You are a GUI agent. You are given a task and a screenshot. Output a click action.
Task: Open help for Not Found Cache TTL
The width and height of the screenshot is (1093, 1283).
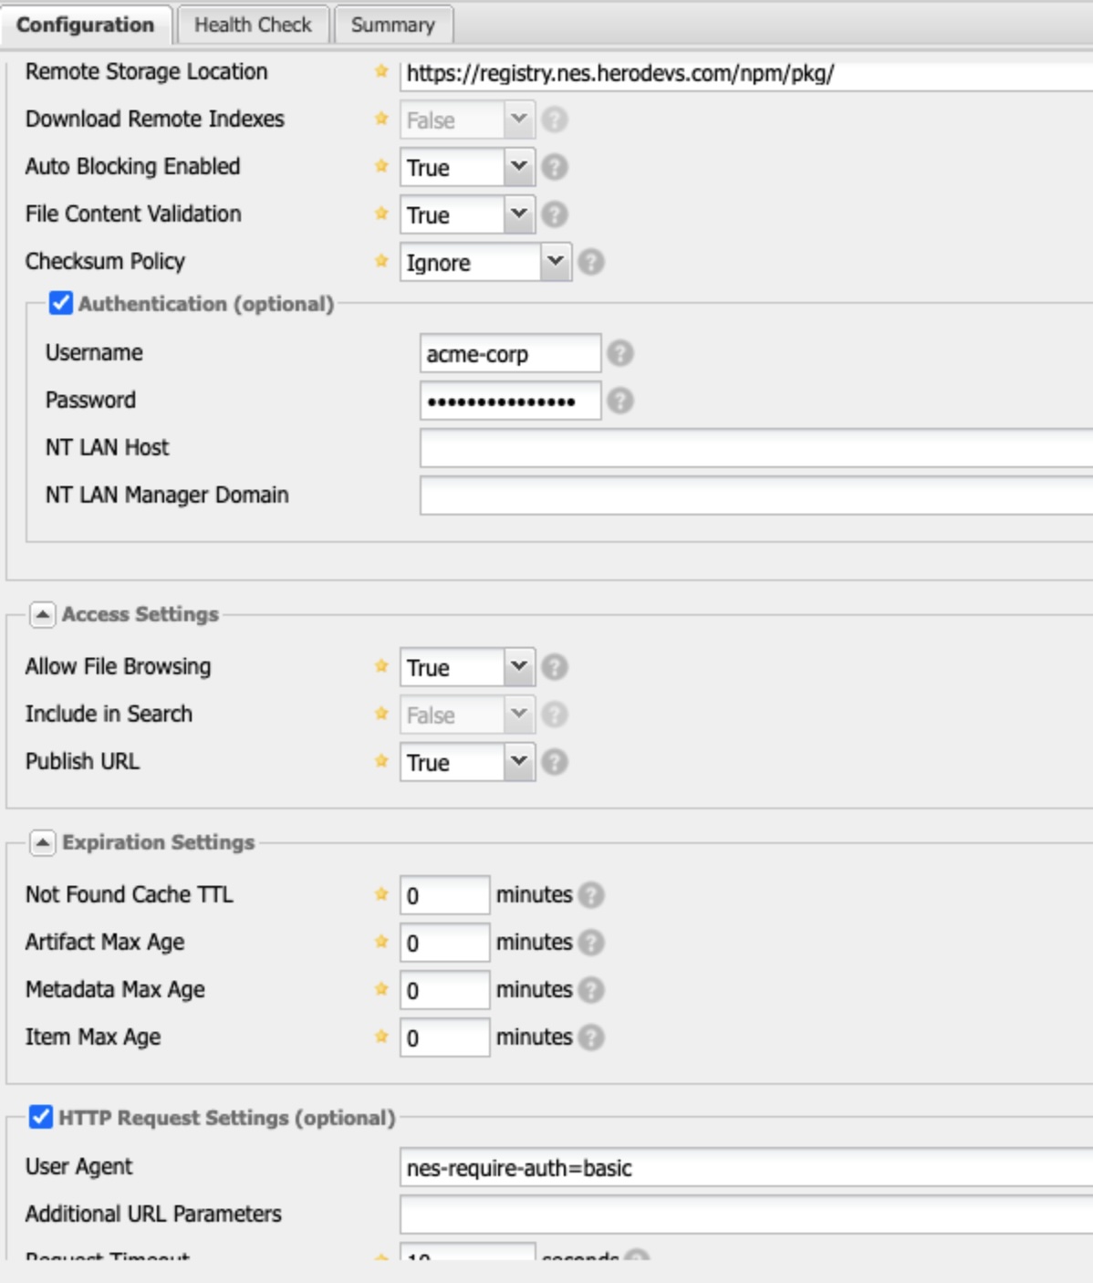[x=589, y=896]
